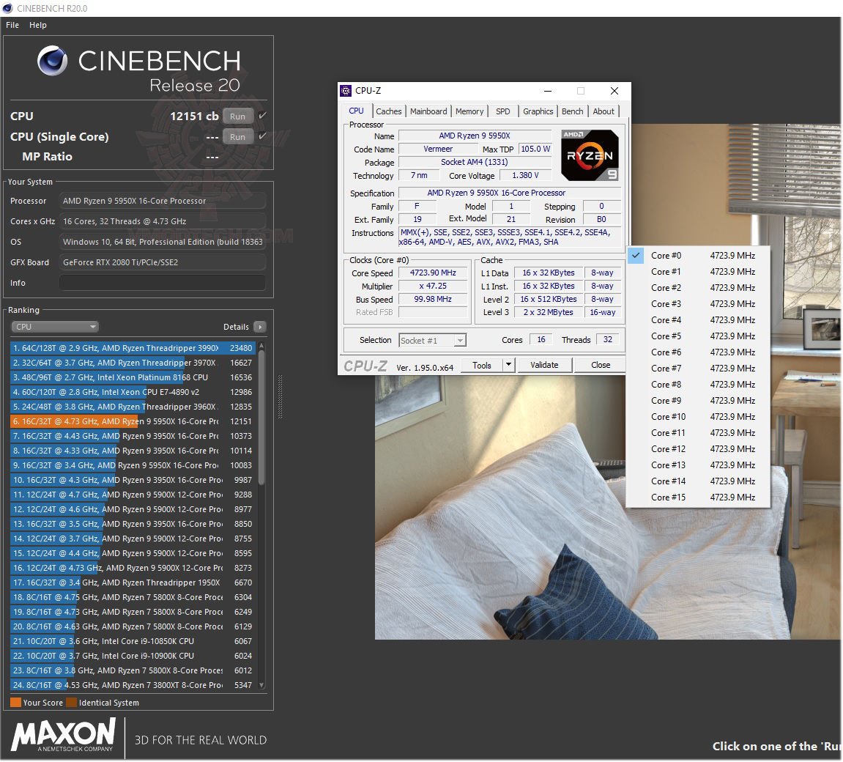Click the Core Speed value 4723.90 MHz
Image resolution: width=843 pixels, height=762 pixels.
pyautogui.click(x=433, y=273)
